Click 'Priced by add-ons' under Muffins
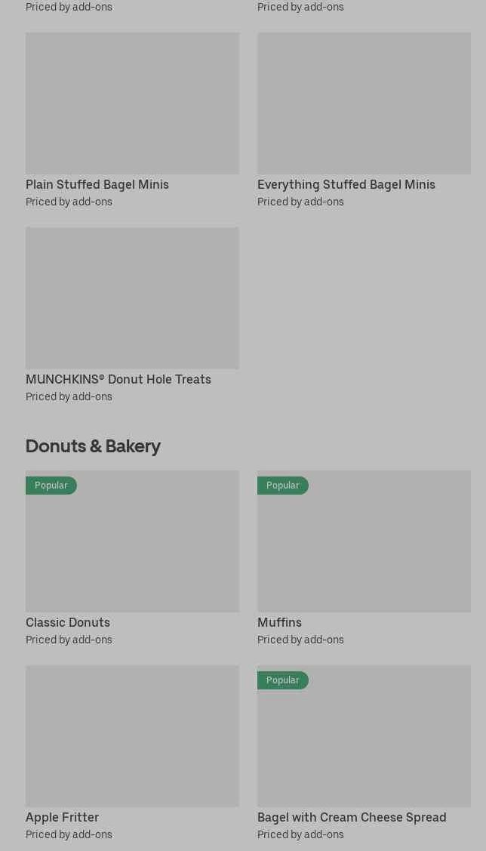486x851 pixels. (x=300, y=640)
